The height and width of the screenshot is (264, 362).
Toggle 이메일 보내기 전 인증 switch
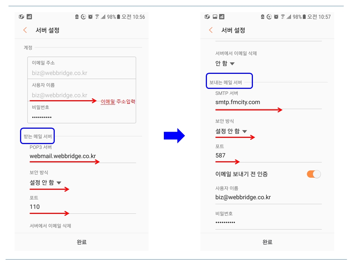[314, 174]
